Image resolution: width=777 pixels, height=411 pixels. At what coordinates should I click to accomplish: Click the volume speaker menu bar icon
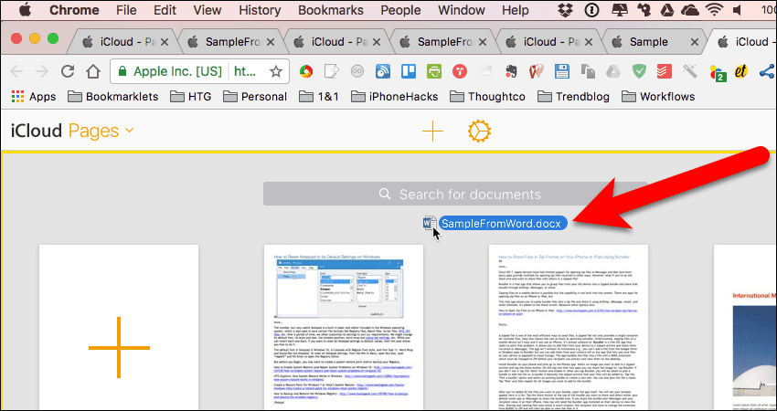(x=738, y=9)
